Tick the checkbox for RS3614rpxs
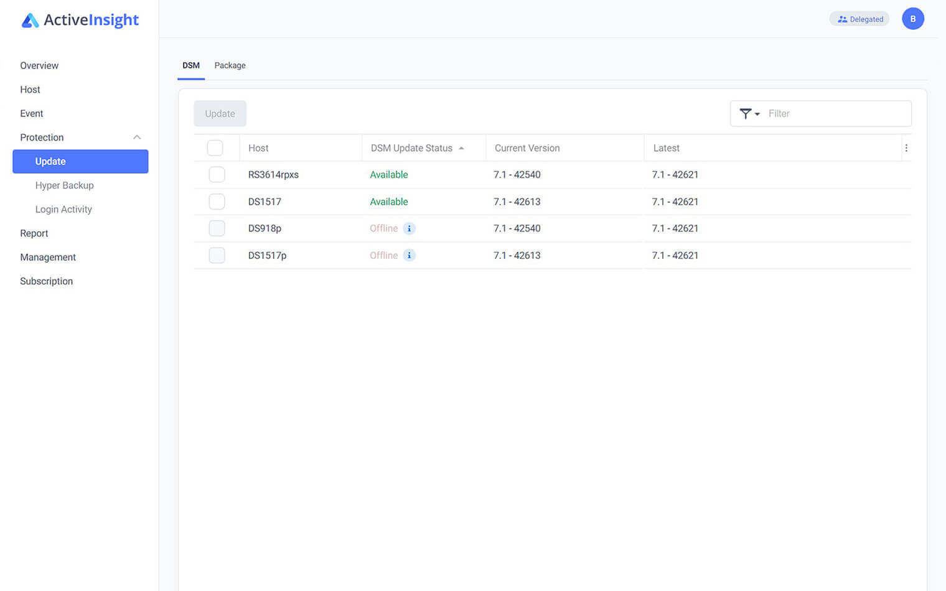Screen dimensions: 946x591 (x=217, y=174)
